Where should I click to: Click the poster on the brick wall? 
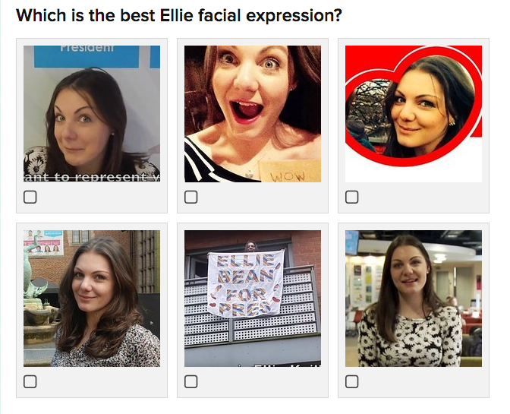point(43,242)
